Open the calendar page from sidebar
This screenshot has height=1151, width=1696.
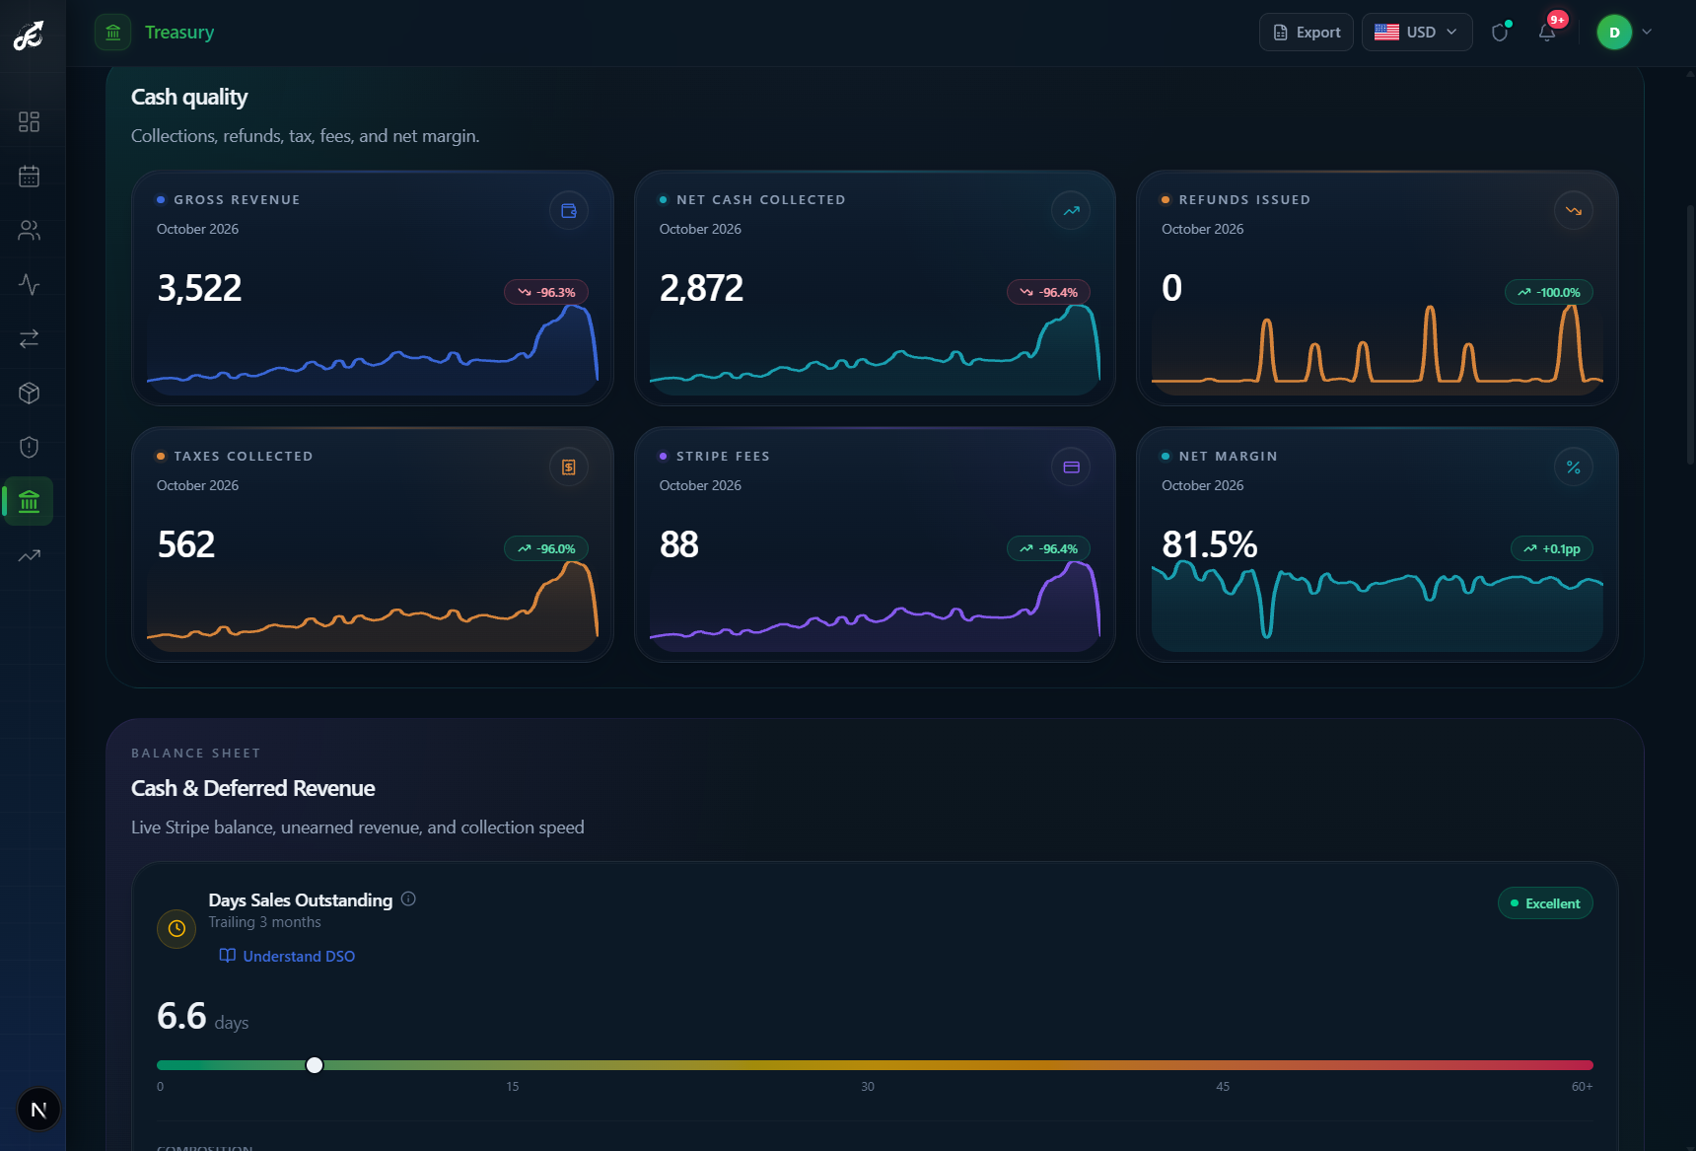[x=30, y=176]
